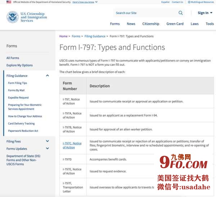Click the "Form Number" column header
This screenshot has width=216, height=197.
[73, 86]
